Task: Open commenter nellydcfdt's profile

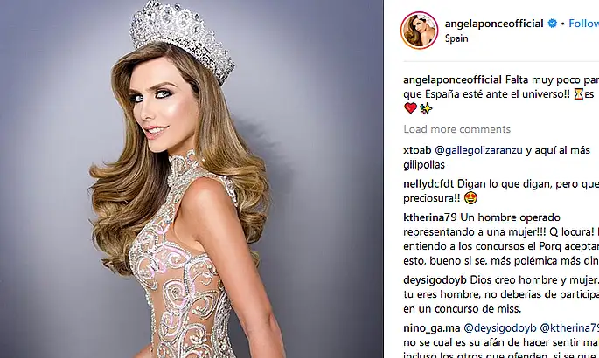Action: point(428,184)
